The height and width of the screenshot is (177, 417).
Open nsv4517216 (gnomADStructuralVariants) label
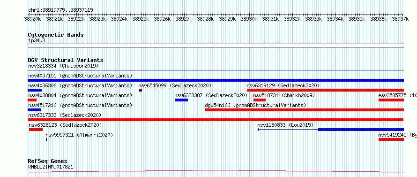coord(80,105)
